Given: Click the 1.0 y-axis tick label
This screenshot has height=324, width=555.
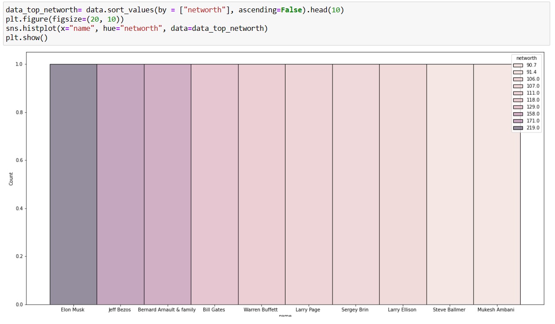Looking at the screenshot, I should [x=18, y=64].
